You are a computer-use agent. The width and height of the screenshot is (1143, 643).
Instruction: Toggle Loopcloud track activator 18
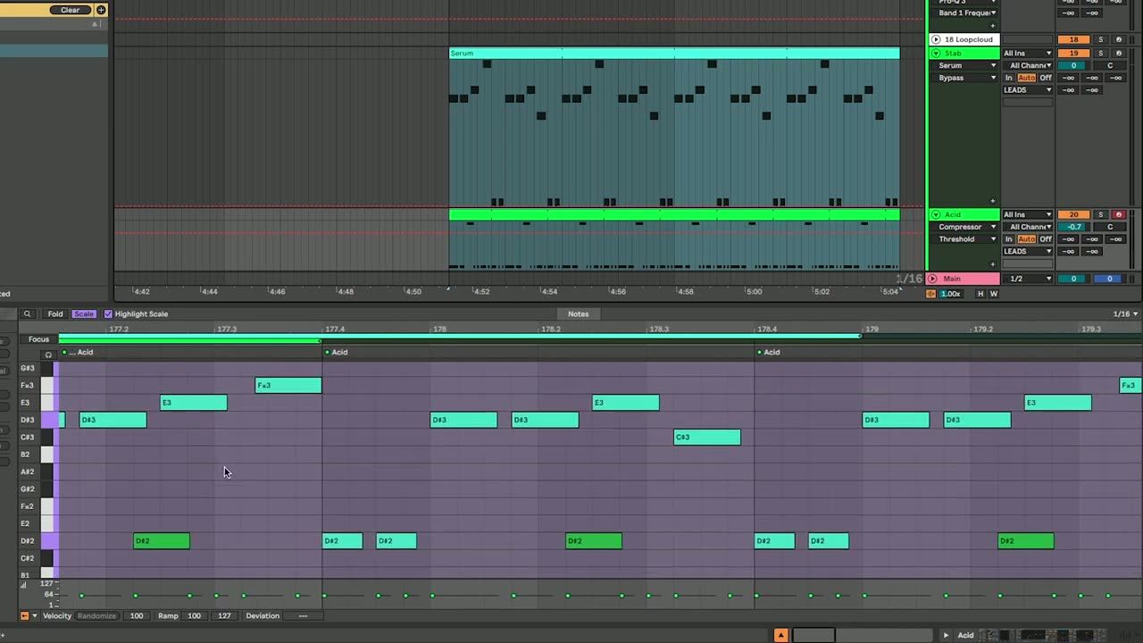click(1073, 39)
